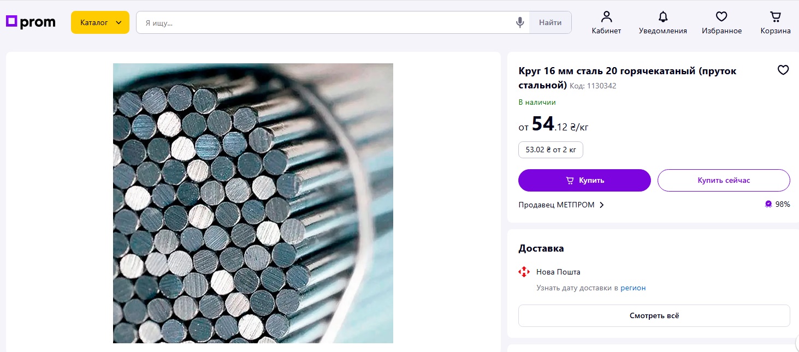Click the Prom logo

[31, 22]
